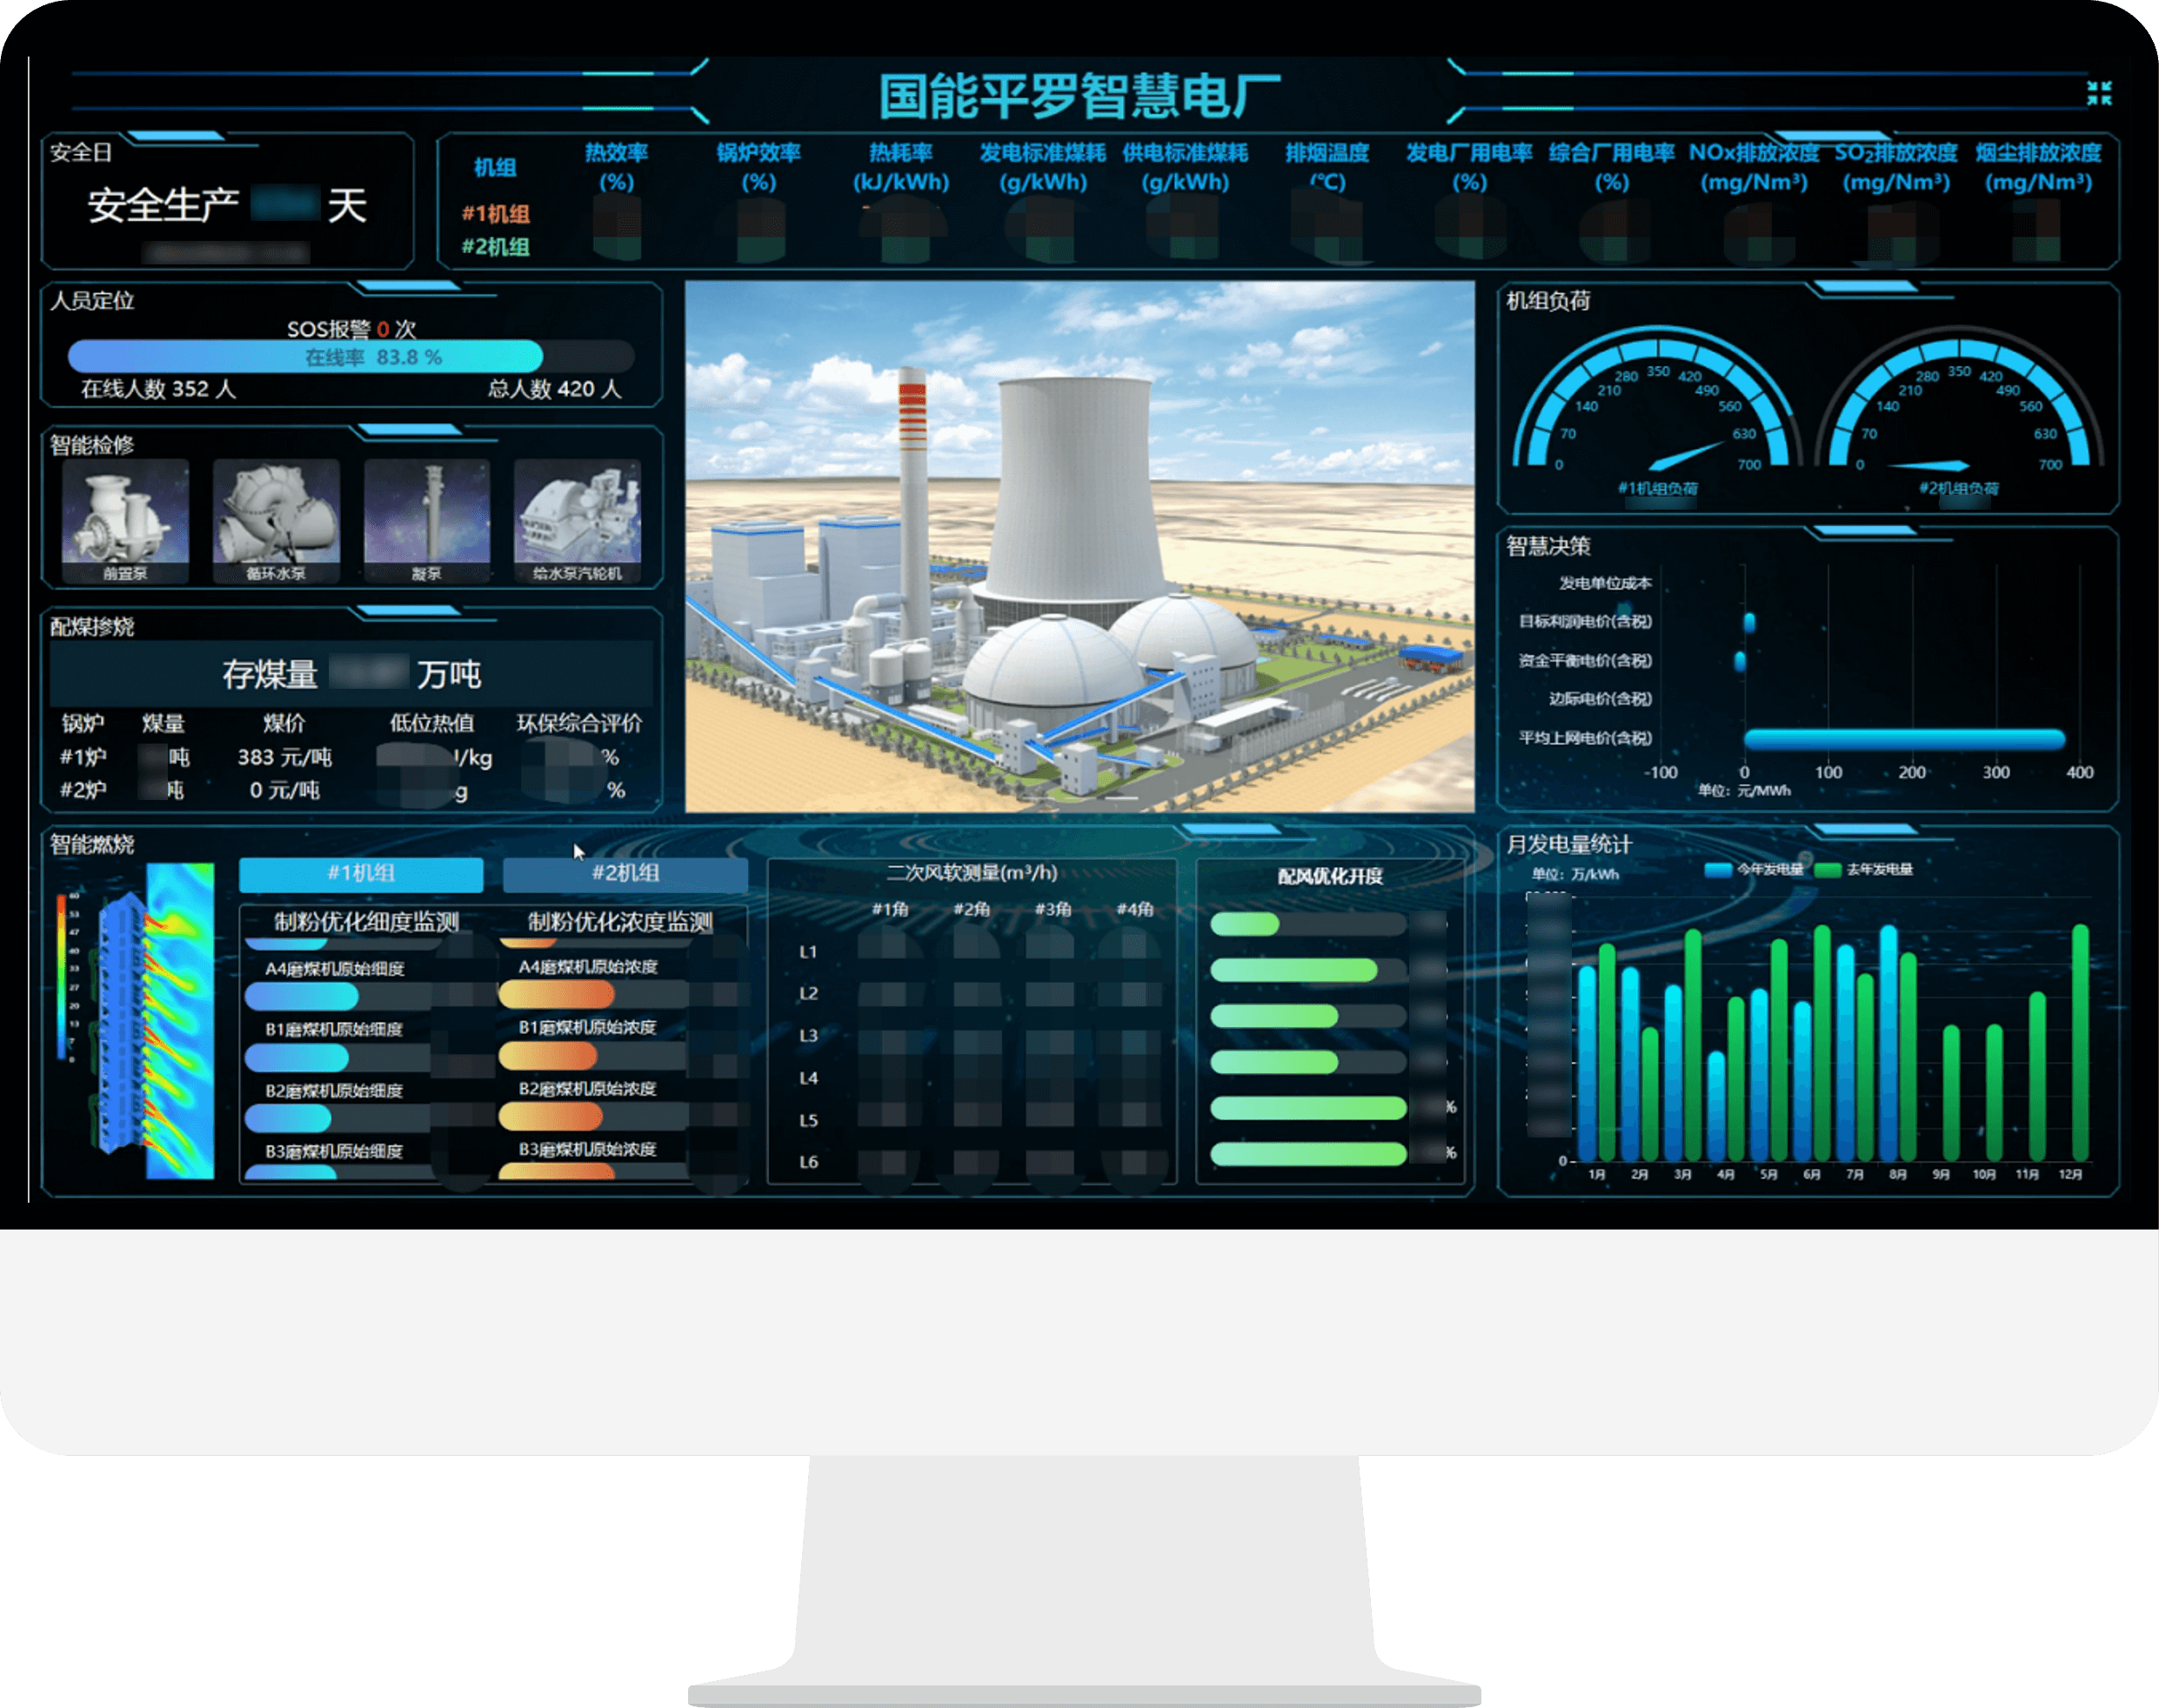Image resolution: width=2159 pixels, height=1708 pixels.
Task: Click the 目标利润电价(含税) label
Action: [1585, 621]
